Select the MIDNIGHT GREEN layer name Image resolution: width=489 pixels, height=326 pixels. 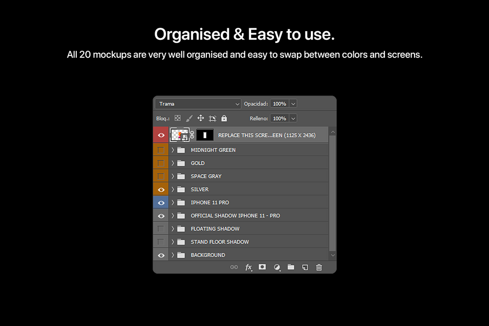tap(213, 150)
